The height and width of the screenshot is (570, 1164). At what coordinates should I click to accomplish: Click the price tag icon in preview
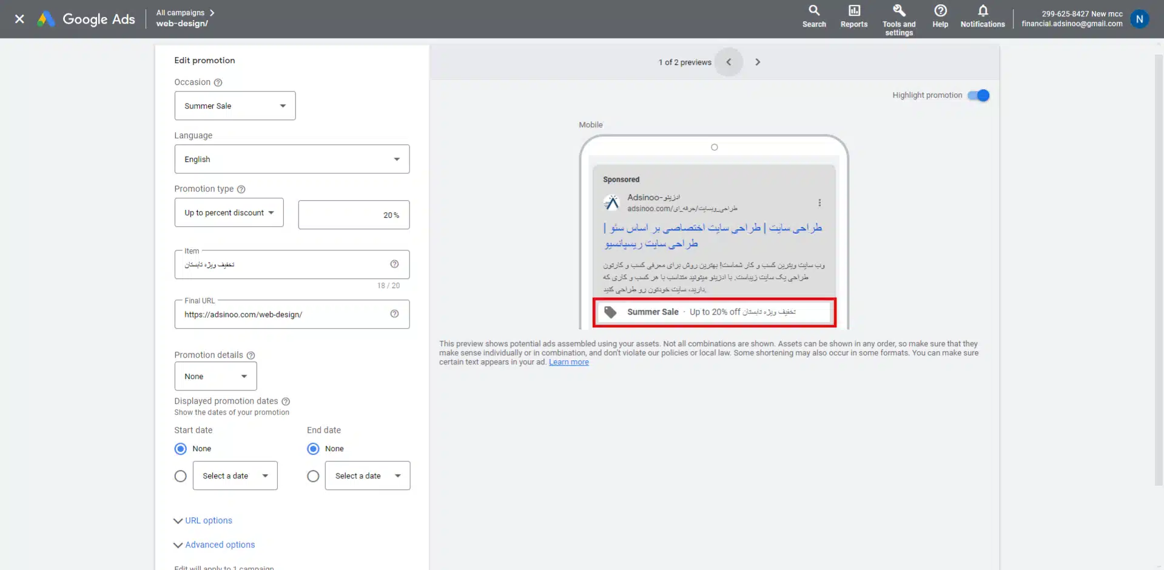(x=610, y=312)
